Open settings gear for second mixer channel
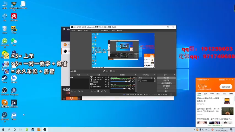The width and height of the screenshot is (235, 132). coord(133,89)
